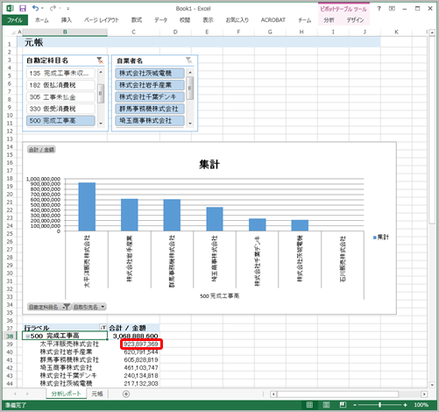This screenshot has width=439, height=412.
Task: Open the 分析 ribbon tab
Action: point(329,20)
